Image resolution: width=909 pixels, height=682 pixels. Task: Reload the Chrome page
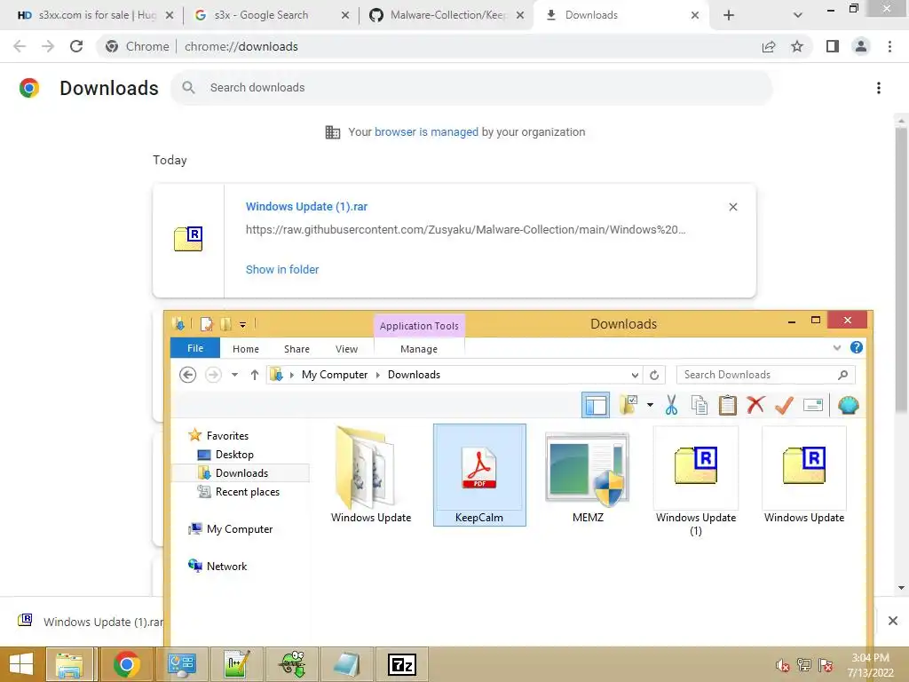click(76, 46)
